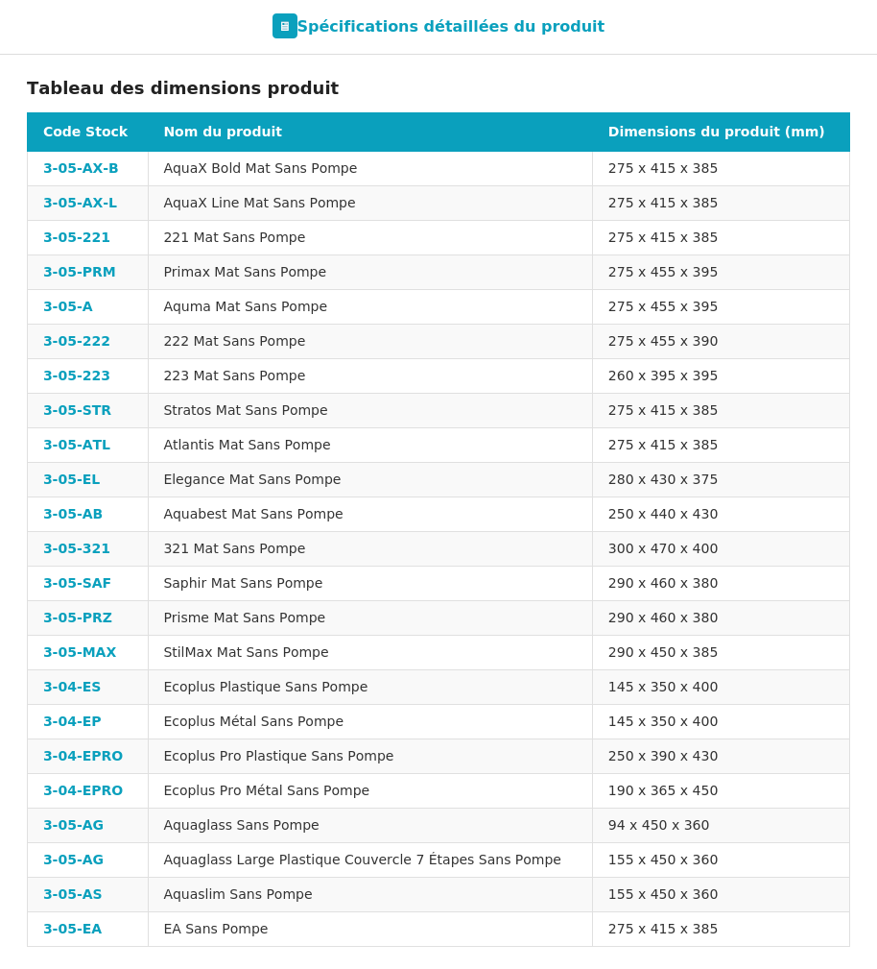Open stock code 3-05-AB
Image resolution: width=877 pixels, height=969 pixels.
pyautogui.click(x=73, y=514)
